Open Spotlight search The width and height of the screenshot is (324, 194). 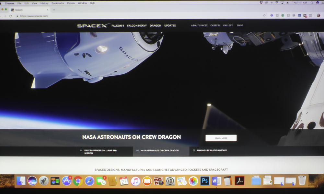tap(312, 3)
